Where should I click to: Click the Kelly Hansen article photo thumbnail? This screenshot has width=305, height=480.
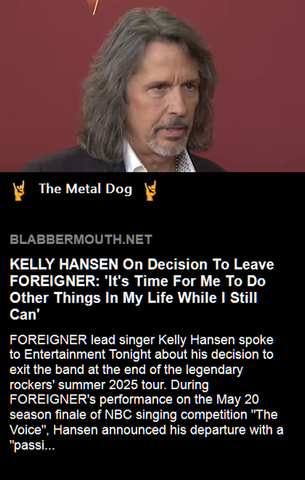(153, 86)
